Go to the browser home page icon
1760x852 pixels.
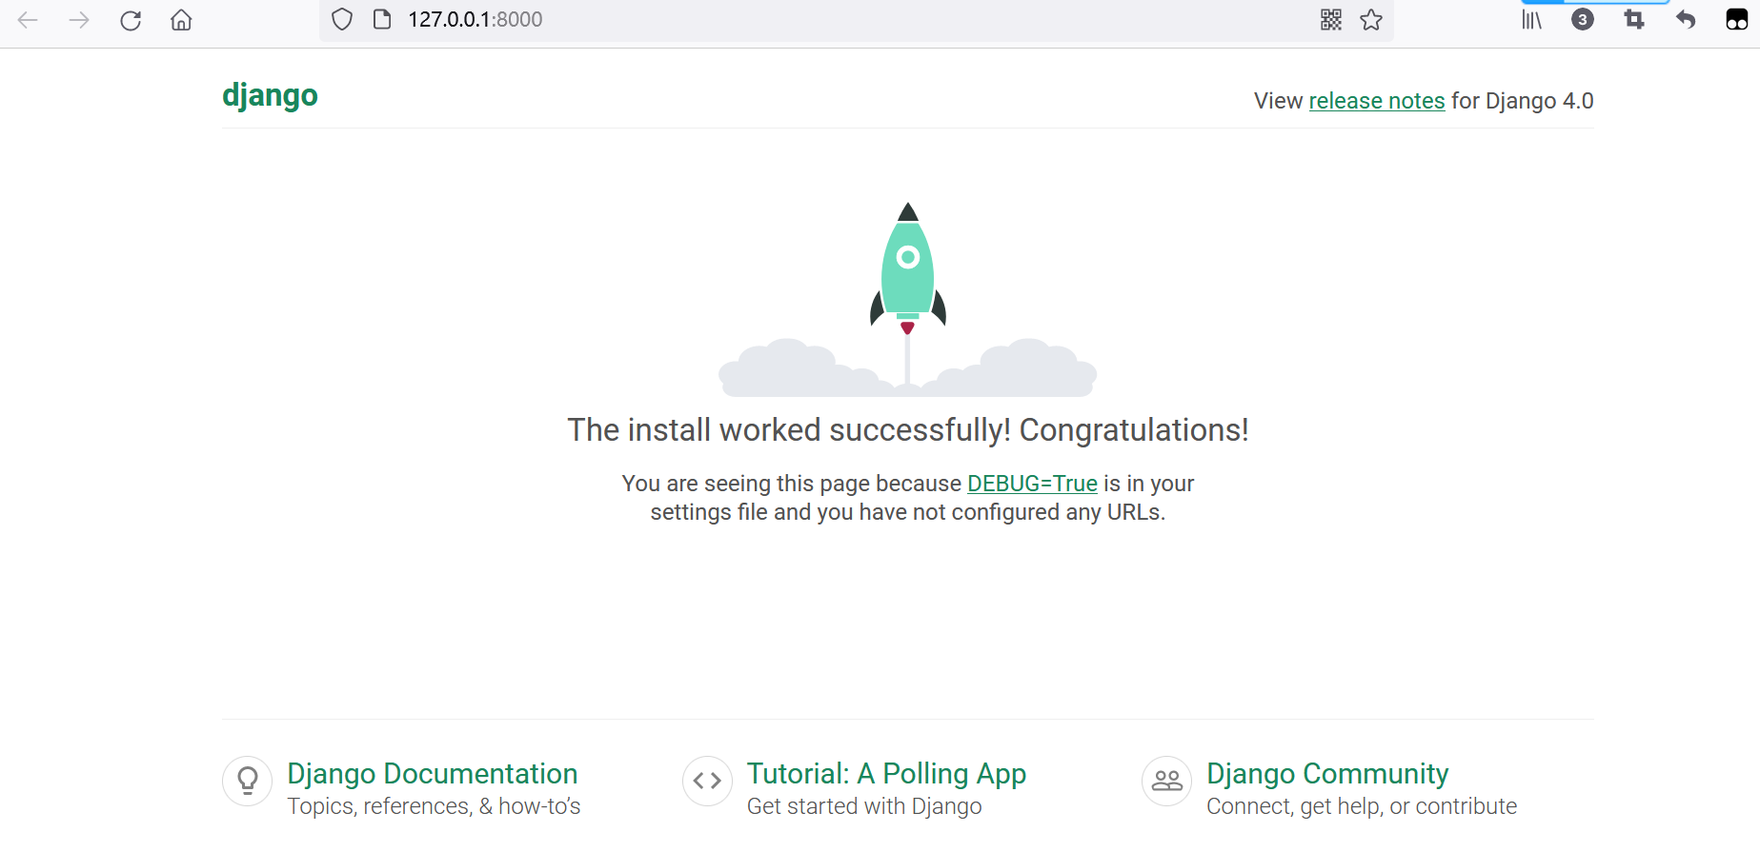point(181,20)
